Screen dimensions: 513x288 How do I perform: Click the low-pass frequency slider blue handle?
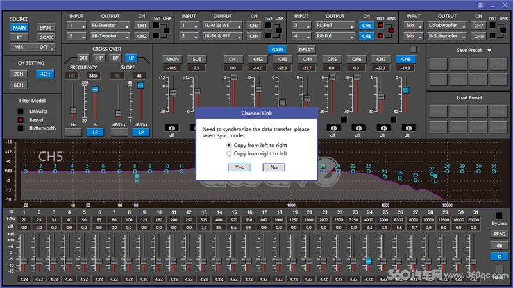95,89
